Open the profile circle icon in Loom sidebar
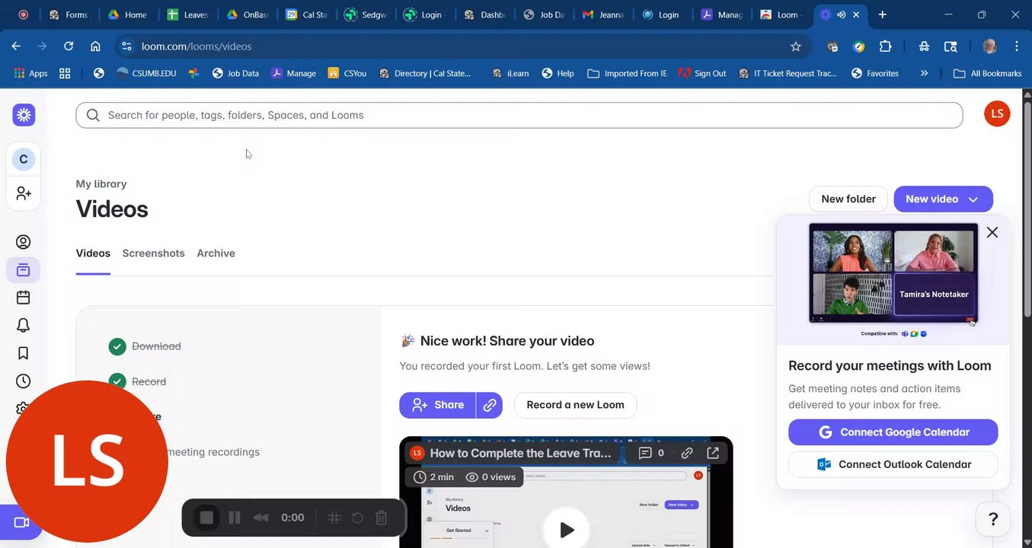1032x548 pixels. pyautogui.click(x=24, y=242)
